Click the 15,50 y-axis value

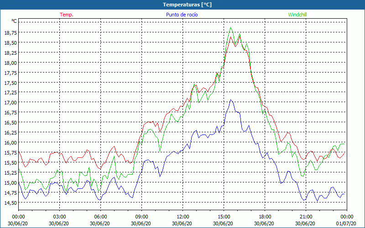[x=10, y=162]
